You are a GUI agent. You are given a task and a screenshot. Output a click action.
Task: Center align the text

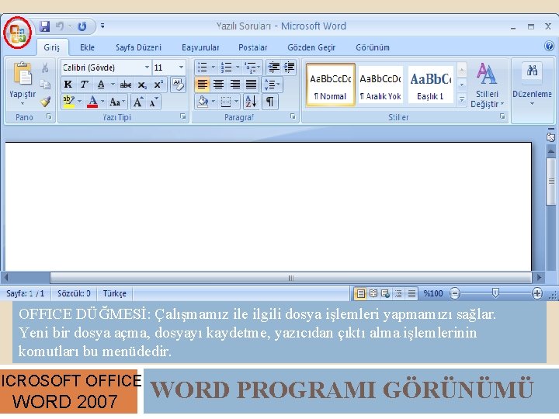[218, 85]
